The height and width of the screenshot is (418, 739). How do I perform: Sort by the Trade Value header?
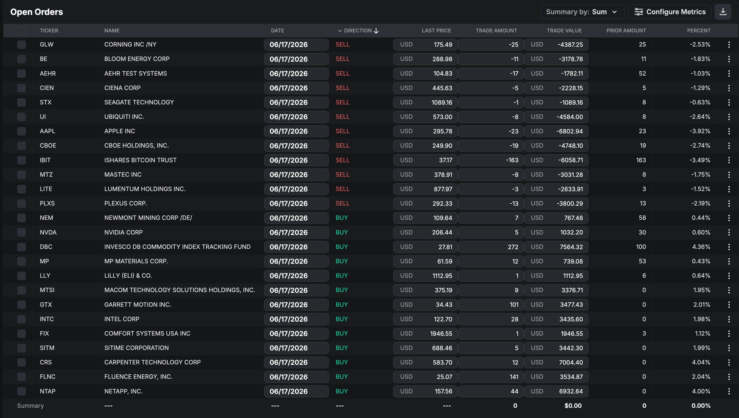click(x=564, y=31)
